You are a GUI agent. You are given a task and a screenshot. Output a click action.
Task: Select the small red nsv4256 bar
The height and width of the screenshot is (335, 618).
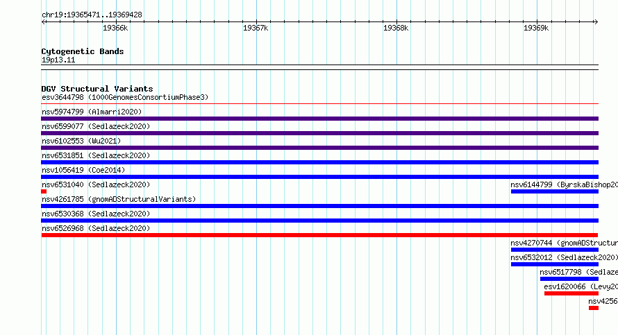594,308
